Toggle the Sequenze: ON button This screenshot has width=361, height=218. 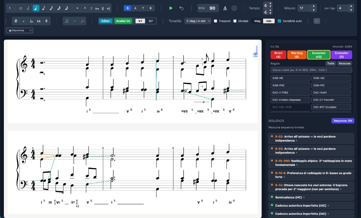pos(343,121)
